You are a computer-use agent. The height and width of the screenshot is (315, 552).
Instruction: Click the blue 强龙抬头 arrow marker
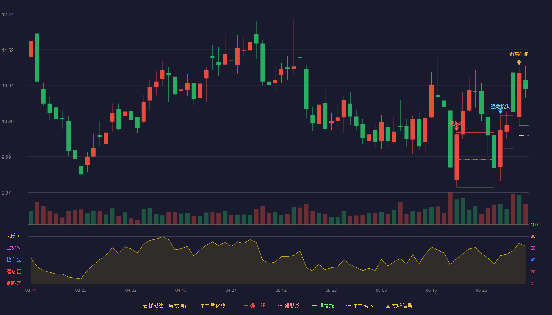point(500,111)
